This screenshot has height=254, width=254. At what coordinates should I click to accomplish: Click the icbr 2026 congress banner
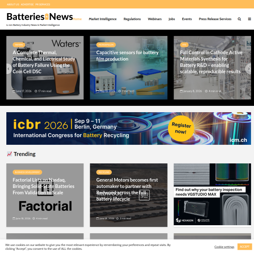[x=129, y=128]
